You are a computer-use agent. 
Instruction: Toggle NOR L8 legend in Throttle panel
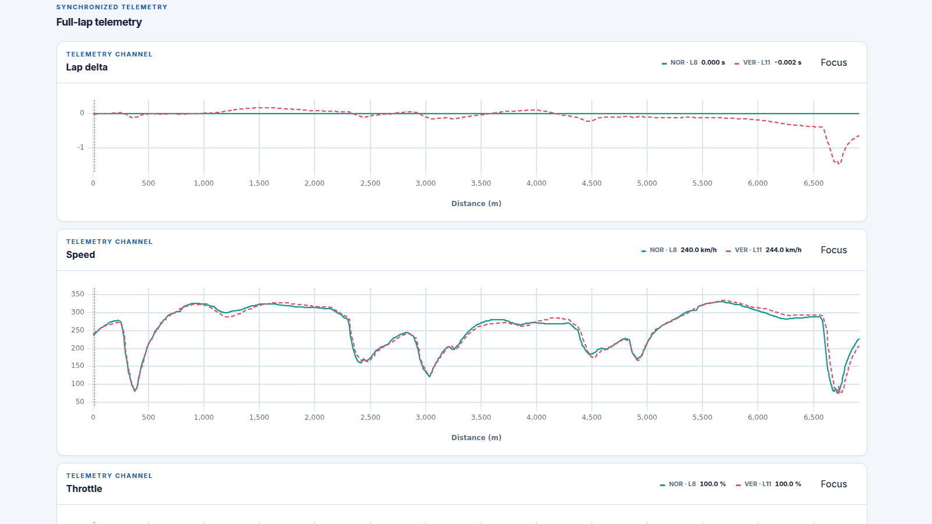pyautogui.click(x=693, y=484)
